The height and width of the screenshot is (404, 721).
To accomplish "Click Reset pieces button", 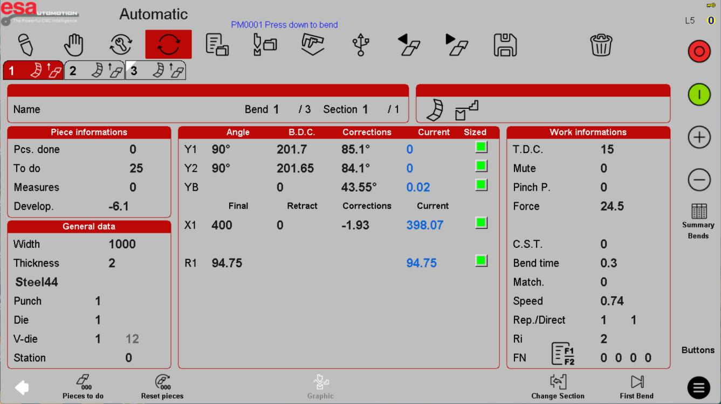I will pos(162,387).
